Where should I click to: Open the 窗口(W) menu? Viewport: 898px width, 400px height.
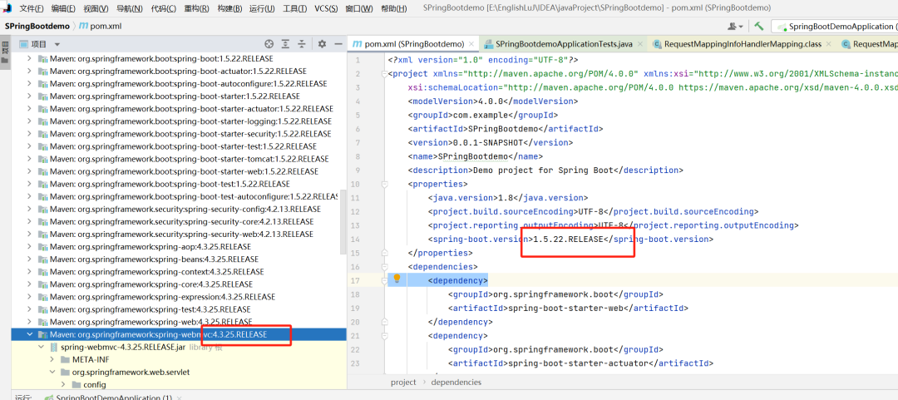pyautogui.click(x=359, y=8)
